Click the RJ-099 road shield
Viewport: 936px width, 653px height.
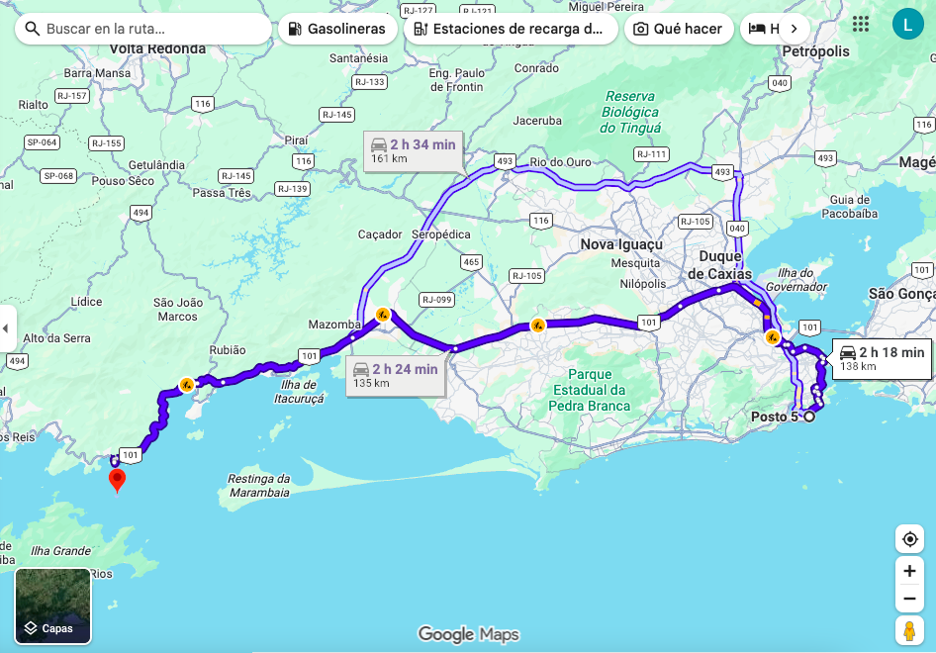point(437,300)
